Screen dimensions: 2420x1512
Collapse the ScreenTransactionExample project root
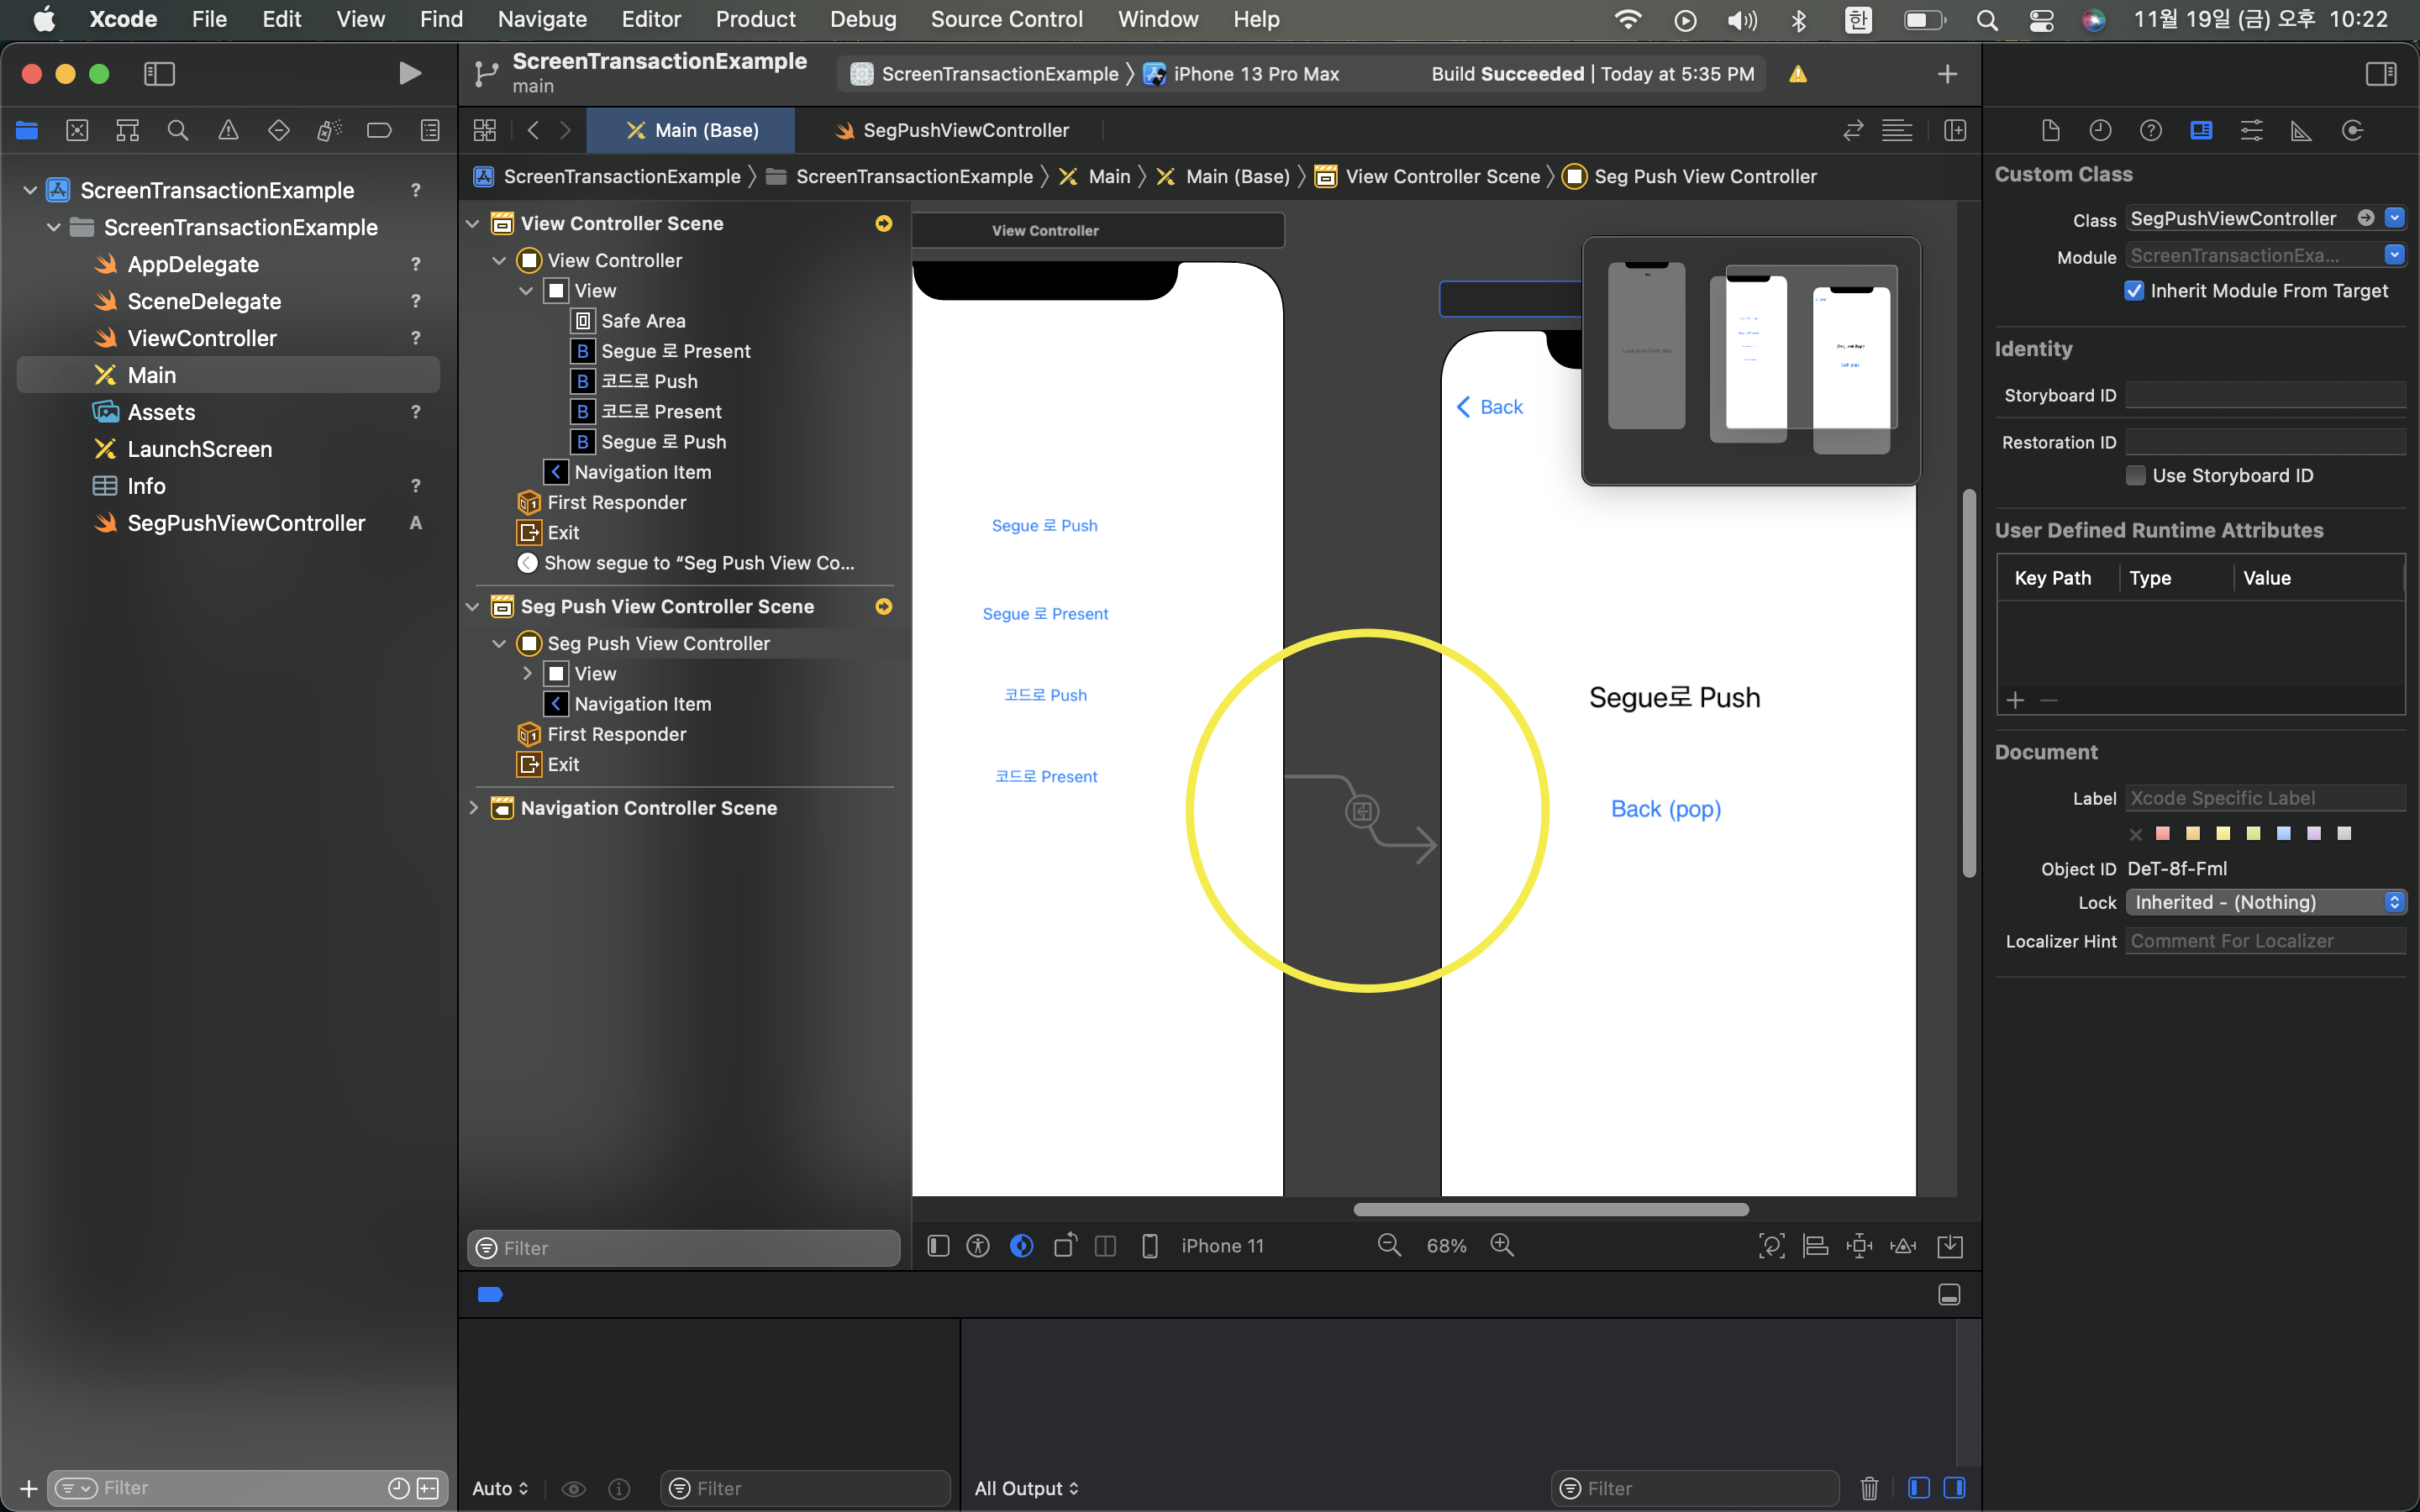click(x=30, y=190)
